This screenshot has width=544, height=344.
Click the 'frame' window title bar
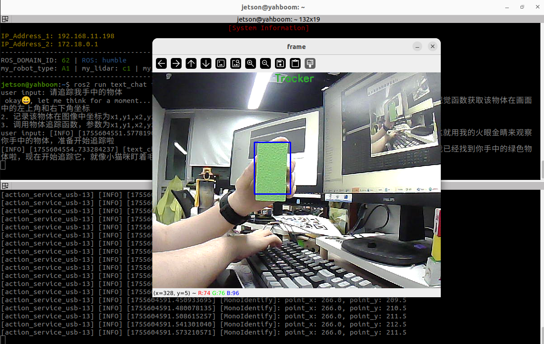296,47
